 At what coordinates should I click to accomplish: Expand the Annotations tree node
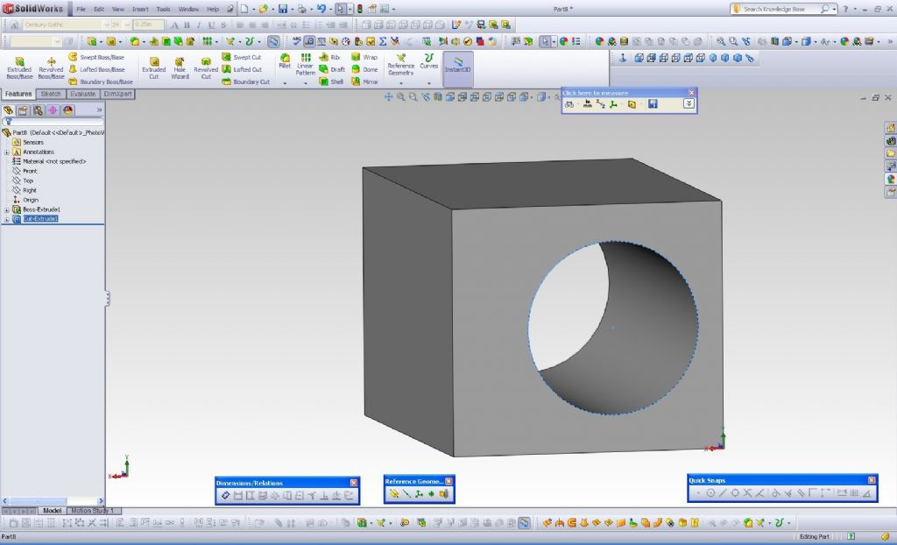point(7,152)
